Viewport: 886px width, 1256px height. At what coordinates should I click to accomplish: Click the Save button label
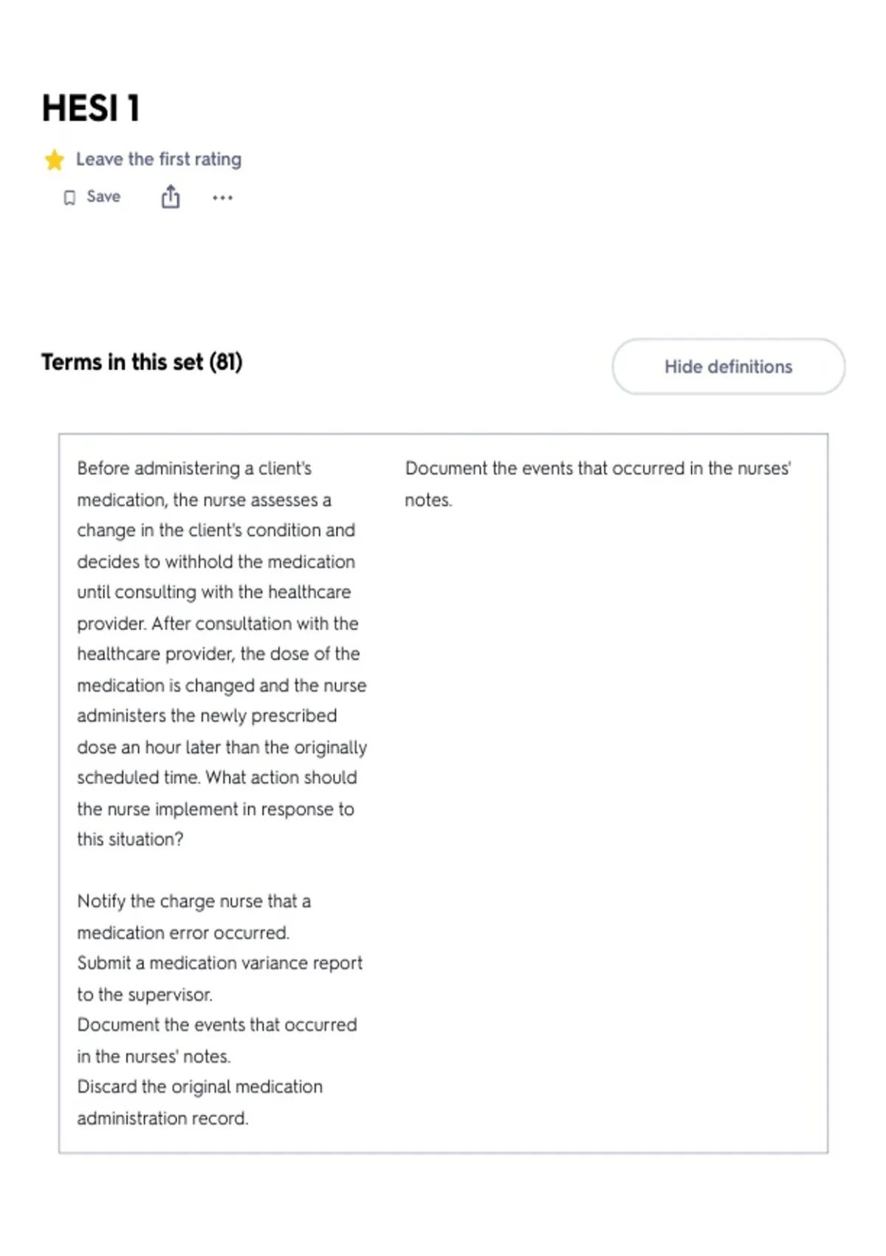103,197
